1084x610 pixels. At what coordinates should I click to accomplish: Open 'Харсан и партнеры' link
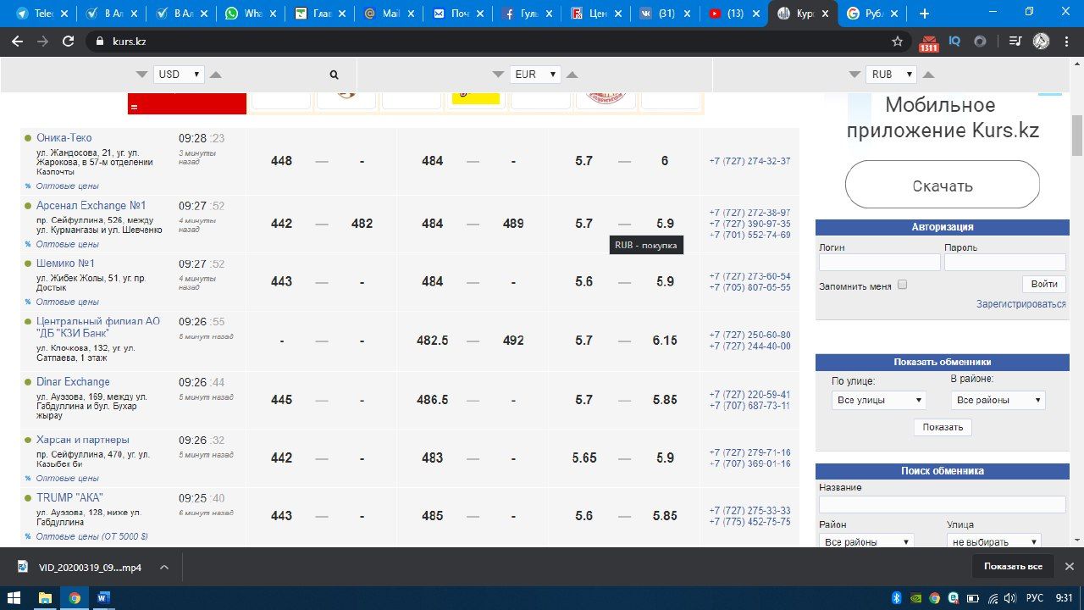pyautogui.click(x=83, y=440)
